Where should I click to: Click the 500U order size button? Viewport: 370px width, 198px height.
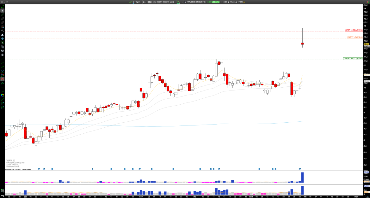(x=159, y=2)
